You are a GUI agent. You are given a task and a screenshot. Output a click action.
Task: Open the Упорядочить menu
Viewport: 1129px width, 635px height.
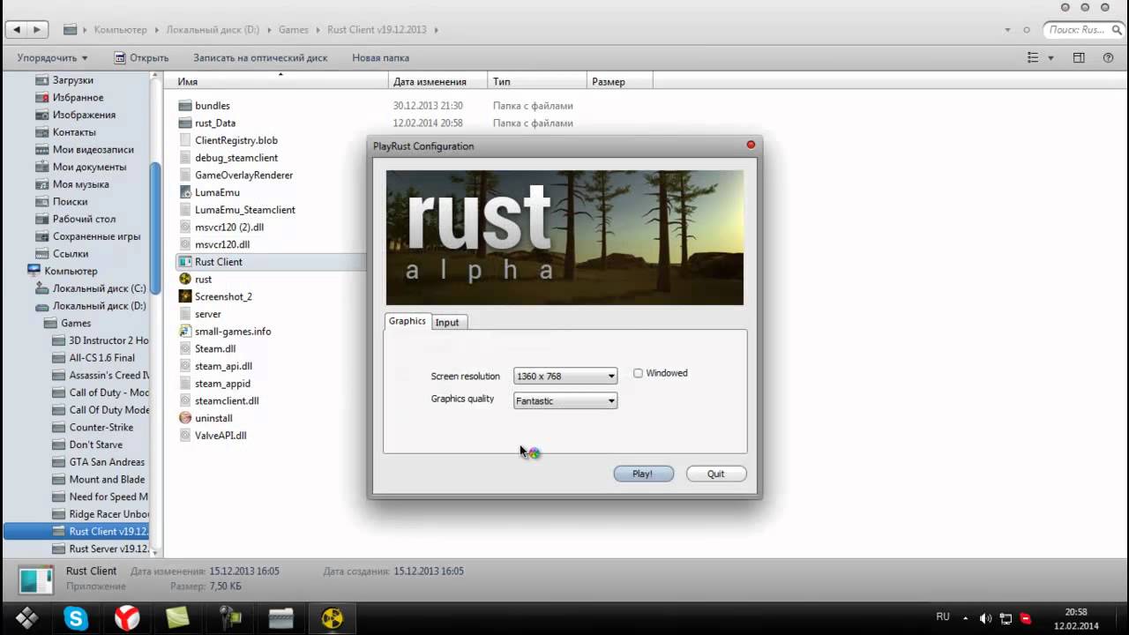pyautogui.click(x=52, y=57)
